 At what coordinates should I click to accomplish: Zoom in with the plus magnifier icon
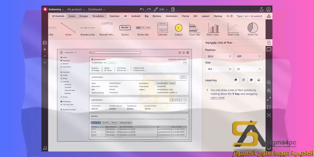(269, 91)
